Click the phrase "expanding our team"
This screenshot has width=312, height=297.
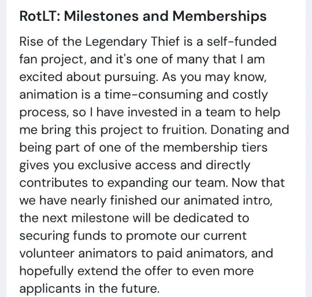166,183
